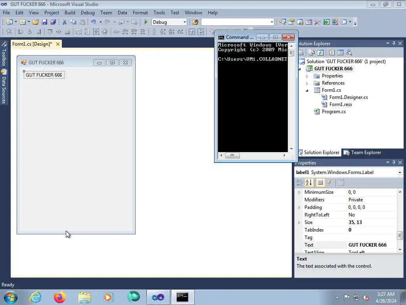Screen dimensions: 406x305
Task: Save the current file with Save icon
Action: click(44, 22)
